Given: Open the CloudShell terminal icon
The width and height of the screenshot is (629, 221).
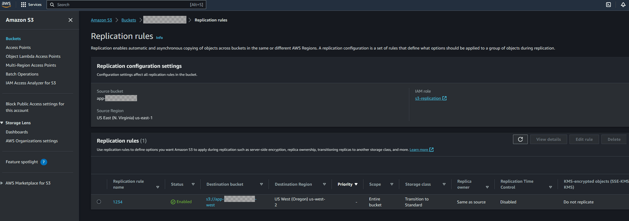Looking at the screenshot, I should 608,5.
